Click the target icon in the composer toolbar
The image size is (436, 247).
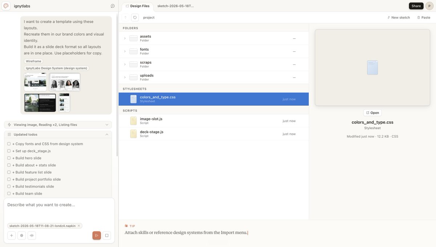[22, 235]
